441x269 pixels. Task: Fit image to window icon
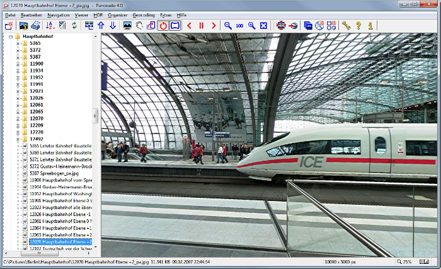[x=263, y=26]
